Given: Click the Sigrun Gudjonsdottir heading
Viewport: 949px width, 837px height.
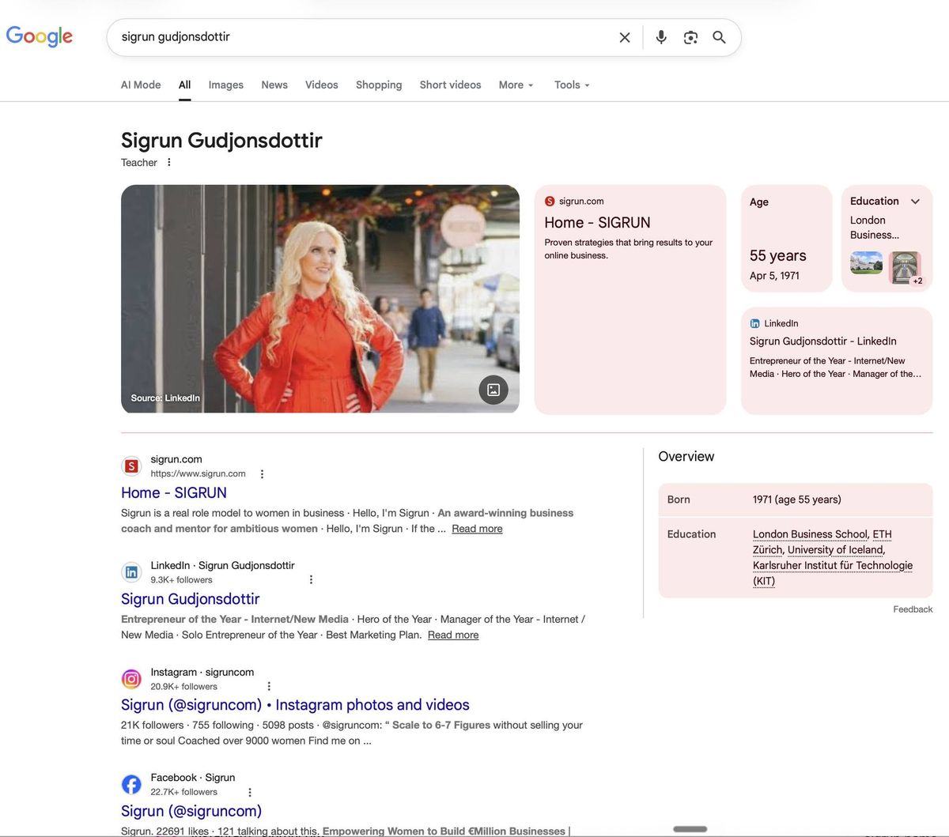Looking at the screenshot, I should pos(221,141).
